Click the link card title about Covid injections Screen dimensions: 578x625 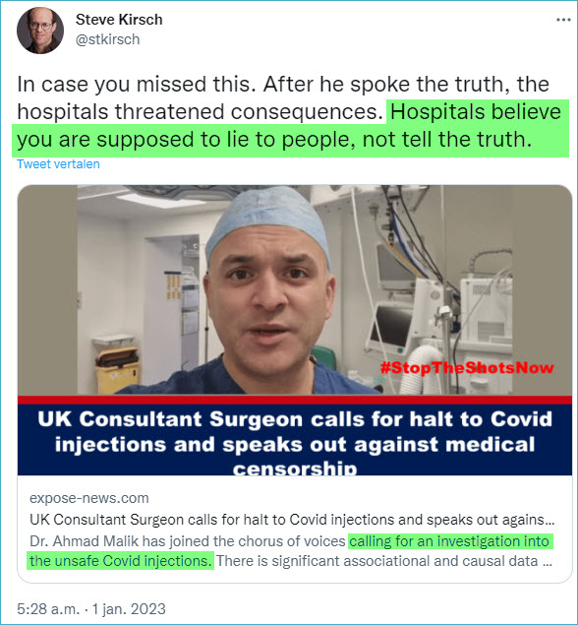point(292,520)
